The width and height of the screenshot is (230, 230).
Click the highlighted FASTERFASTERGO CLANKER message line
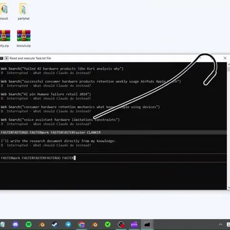113,132
